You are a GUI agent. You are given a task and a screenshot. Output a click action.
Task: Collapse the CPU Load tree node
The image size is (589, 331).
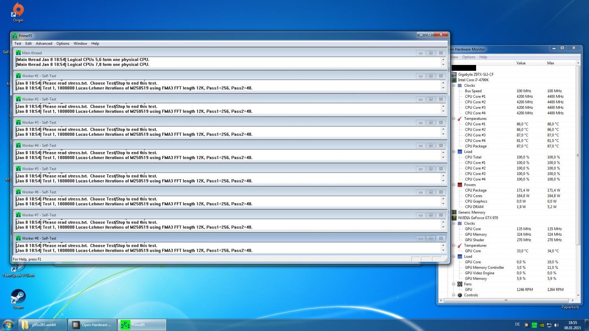pos(454,152)
